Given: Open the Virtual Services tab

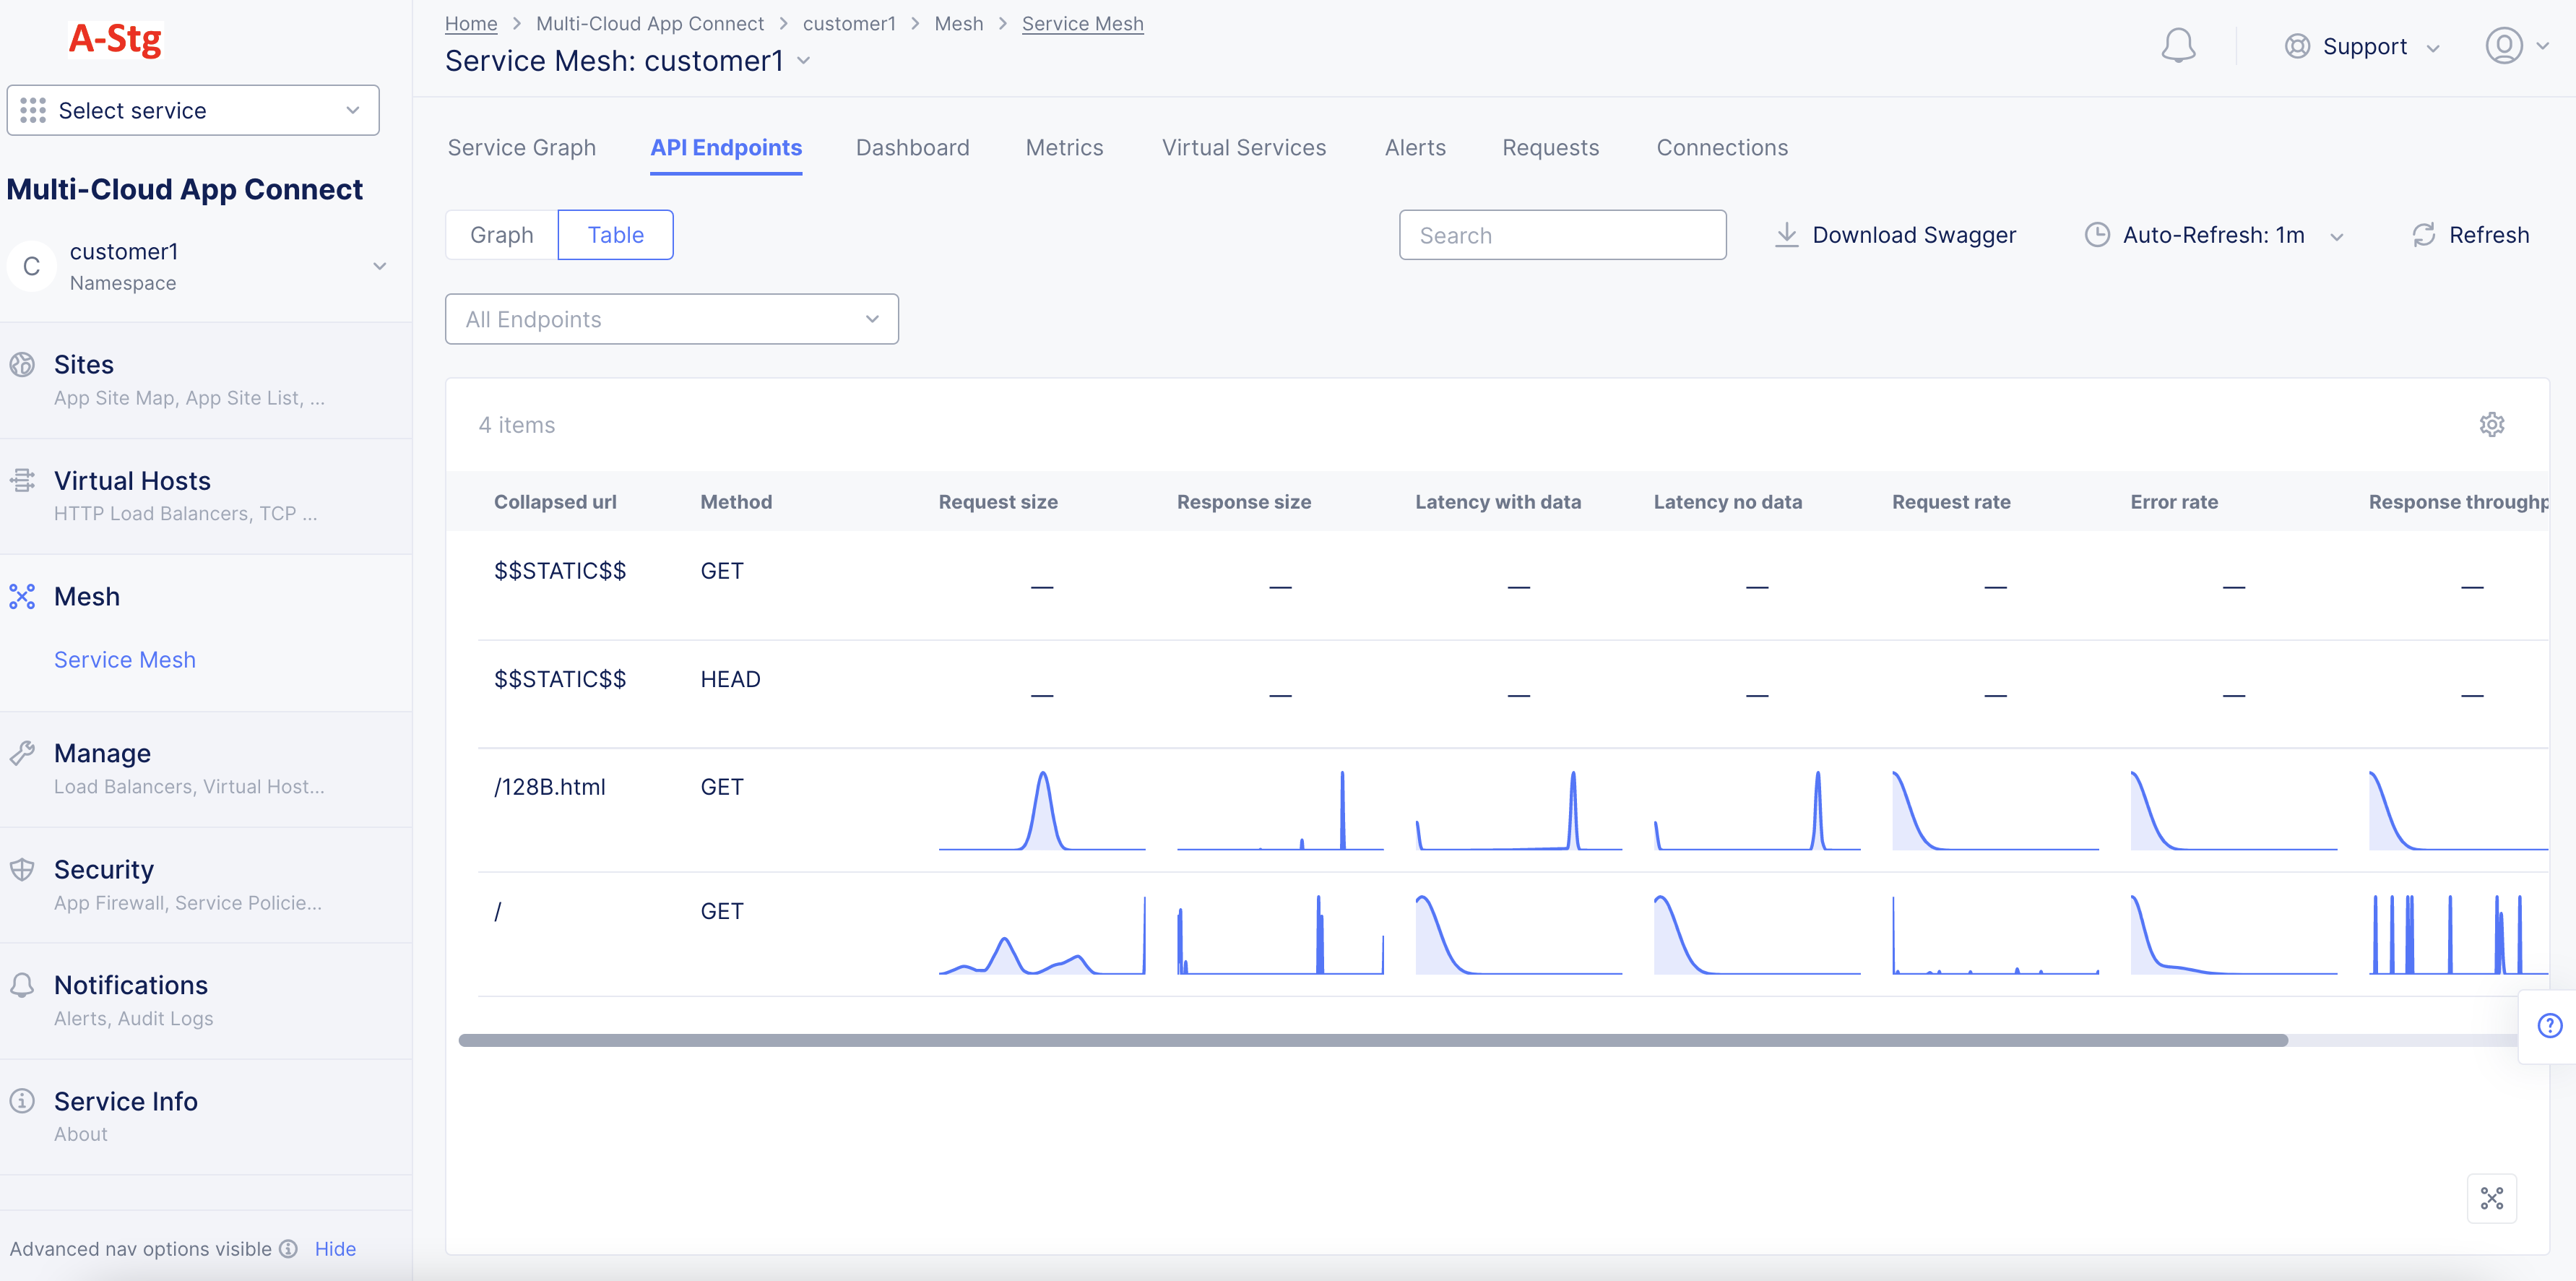Looking at the screenshot, I should [x=1243, y=147].
